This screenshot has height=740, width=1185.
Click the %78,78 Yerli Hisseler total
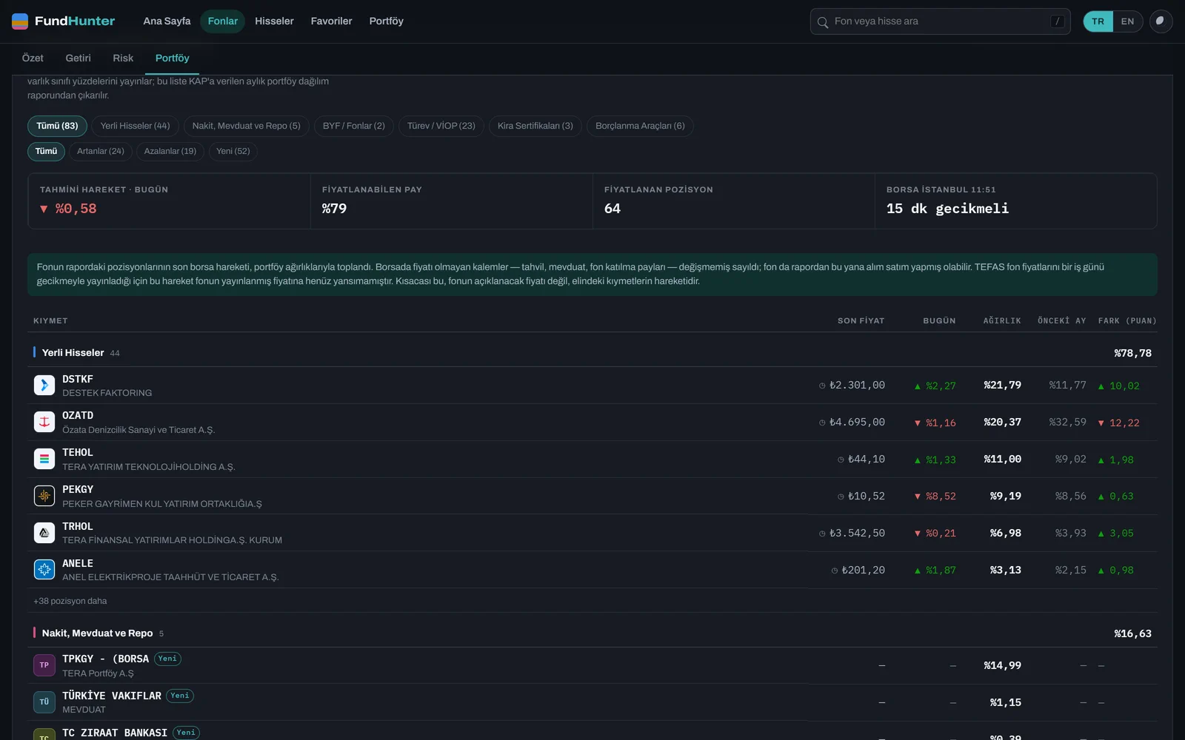tap(1132, 353)
